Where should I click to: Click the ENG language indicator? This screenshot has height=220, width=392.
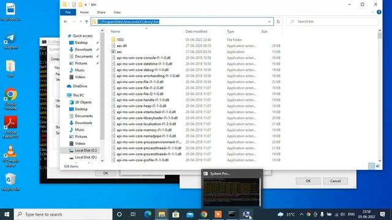tap(351, 215)
